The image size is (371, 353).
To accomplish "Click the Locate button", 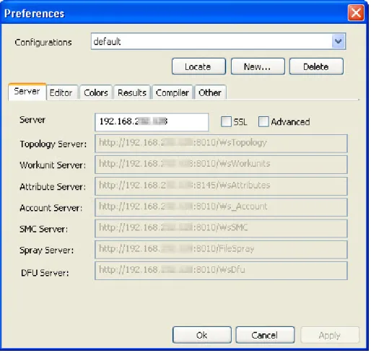I will pyautogui.click(x=198, y=66).
